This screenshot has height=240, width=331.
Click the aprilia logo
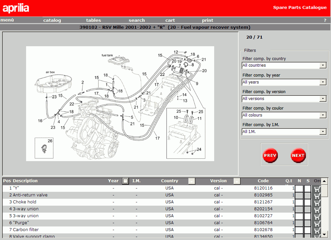[16, 8]
